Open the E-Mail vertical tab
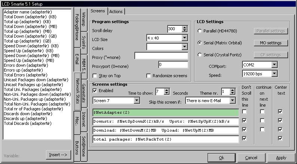Image resolution: width=297 pixels, height=164 pixels. [77, 59]
